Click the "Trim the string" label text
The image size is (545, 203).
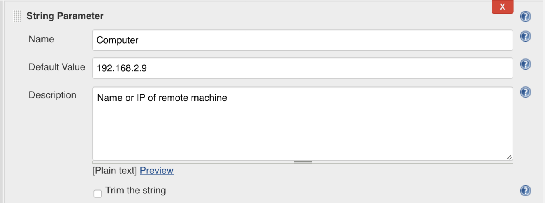coord(136,191)
